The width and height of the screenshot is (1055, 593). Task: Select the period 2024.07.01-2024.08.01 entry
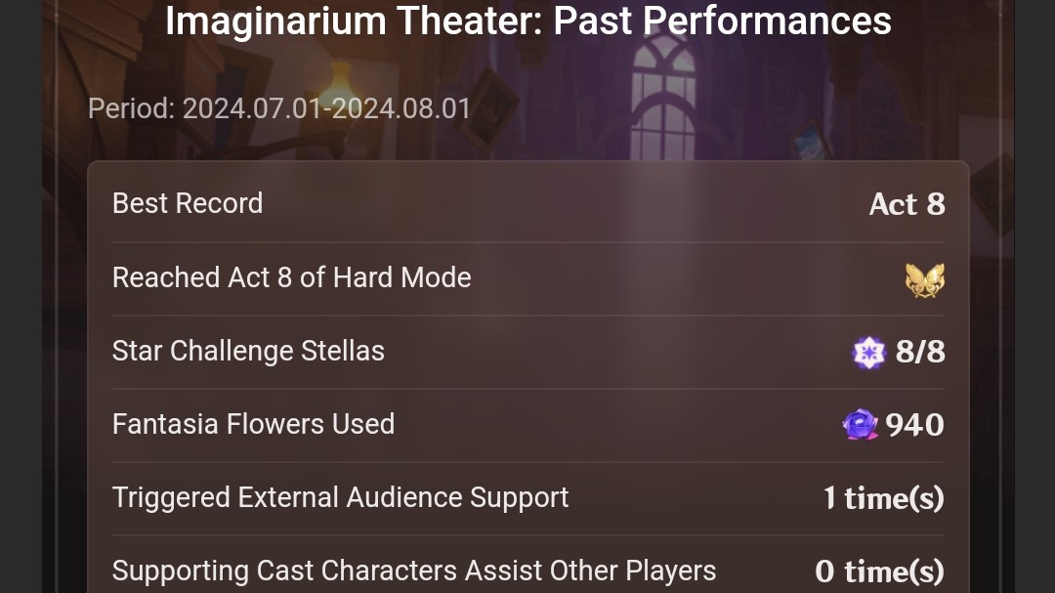coord(277,108)
